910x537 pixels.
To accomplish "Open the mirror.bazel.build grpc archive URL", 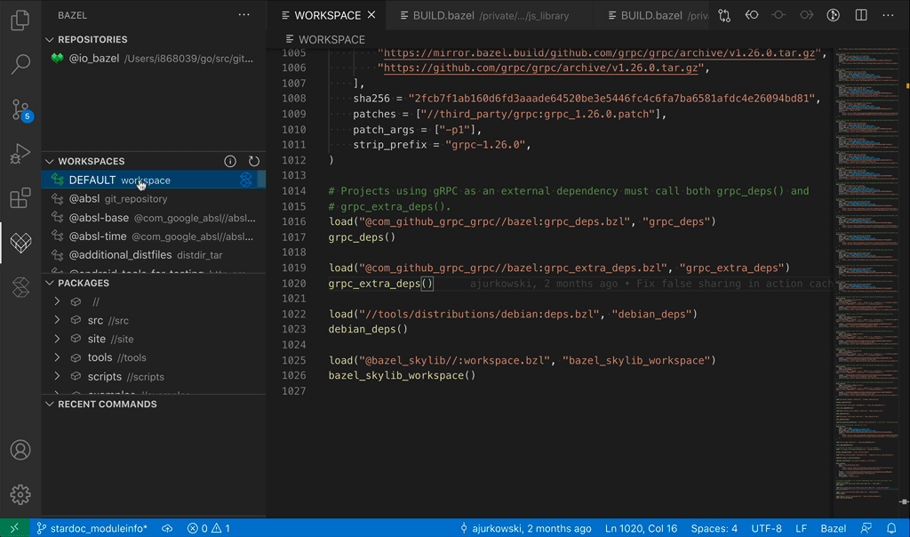I will [600, 52].
